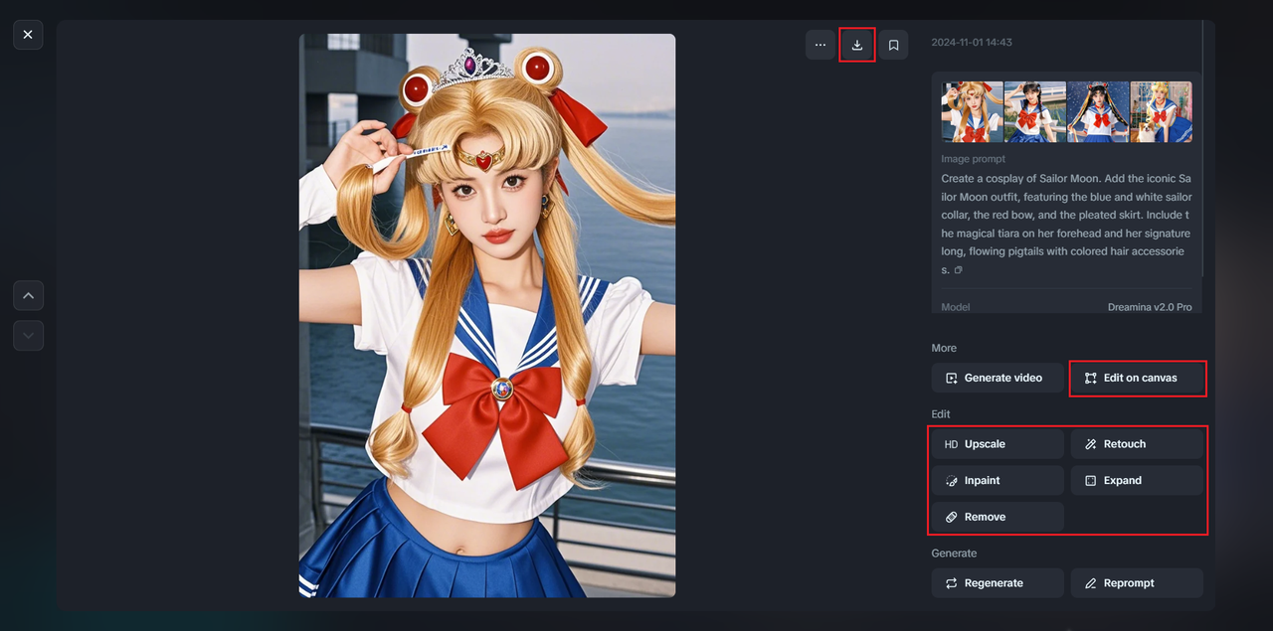Select the Inpaint tool

click(x=998, y=480)
